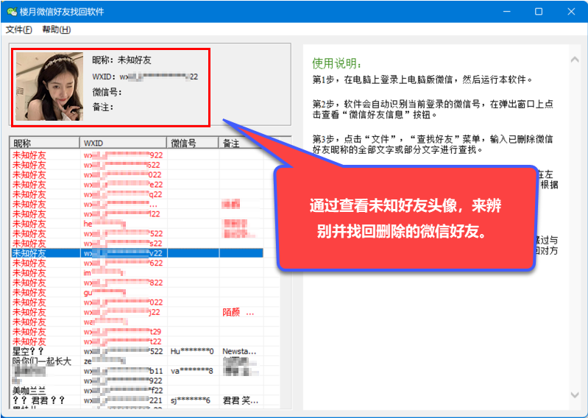Select the row with WXID ending e22
The image size is (588, 418).
pos(138,185)
